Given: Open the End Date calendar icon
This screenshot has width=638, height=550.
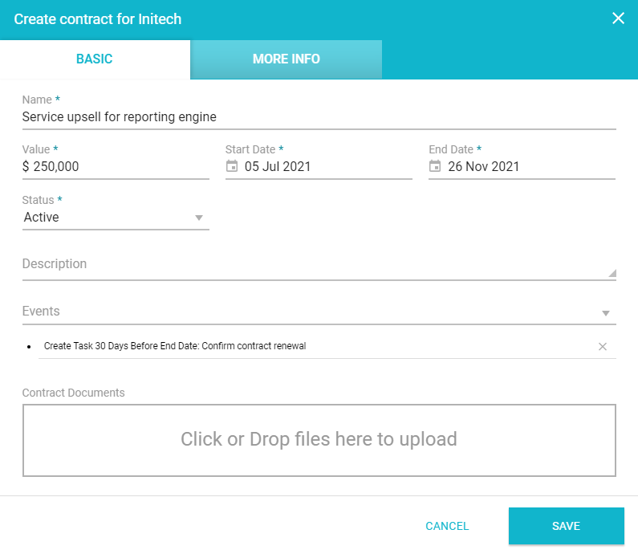Looking at the screenshot, I should pos(435,167).
